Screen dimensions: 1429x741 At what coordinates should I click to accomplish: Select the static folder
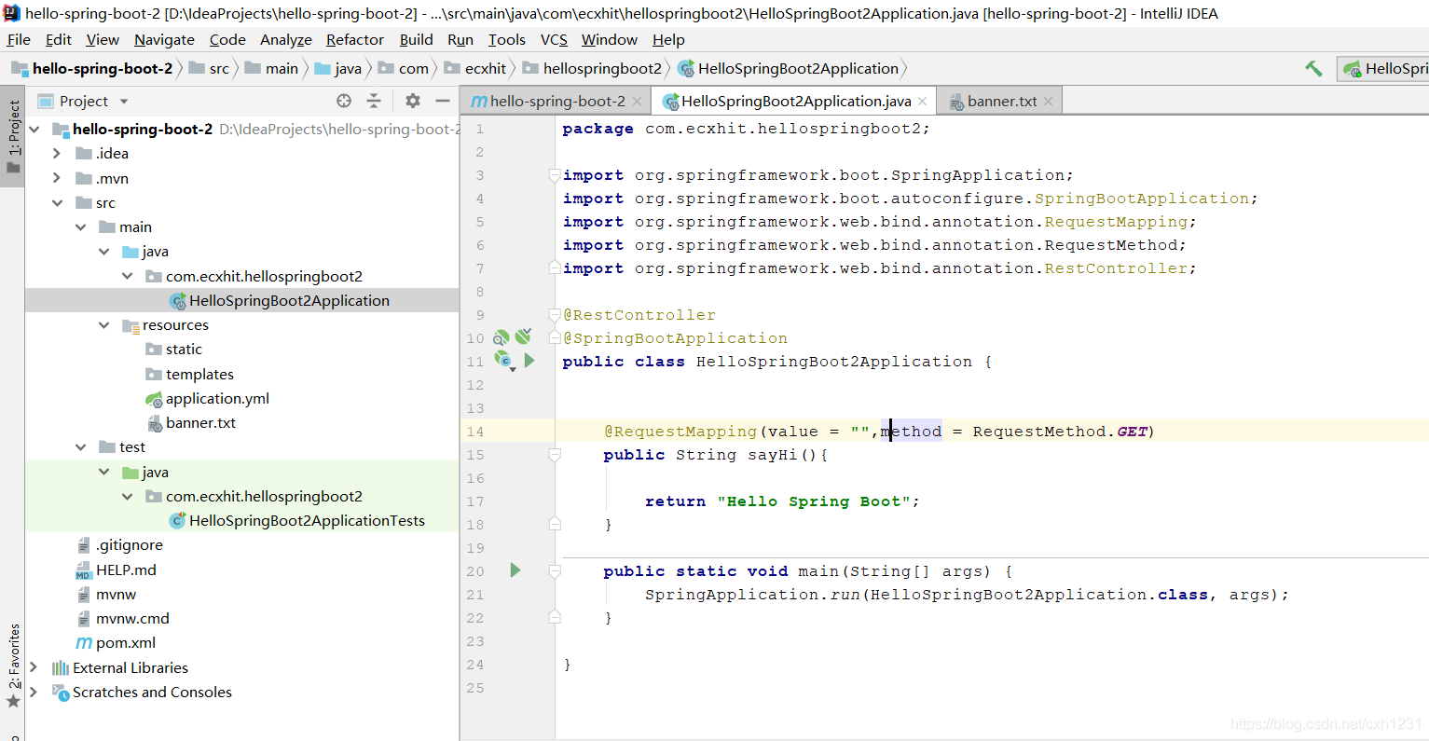click(184, 349)
